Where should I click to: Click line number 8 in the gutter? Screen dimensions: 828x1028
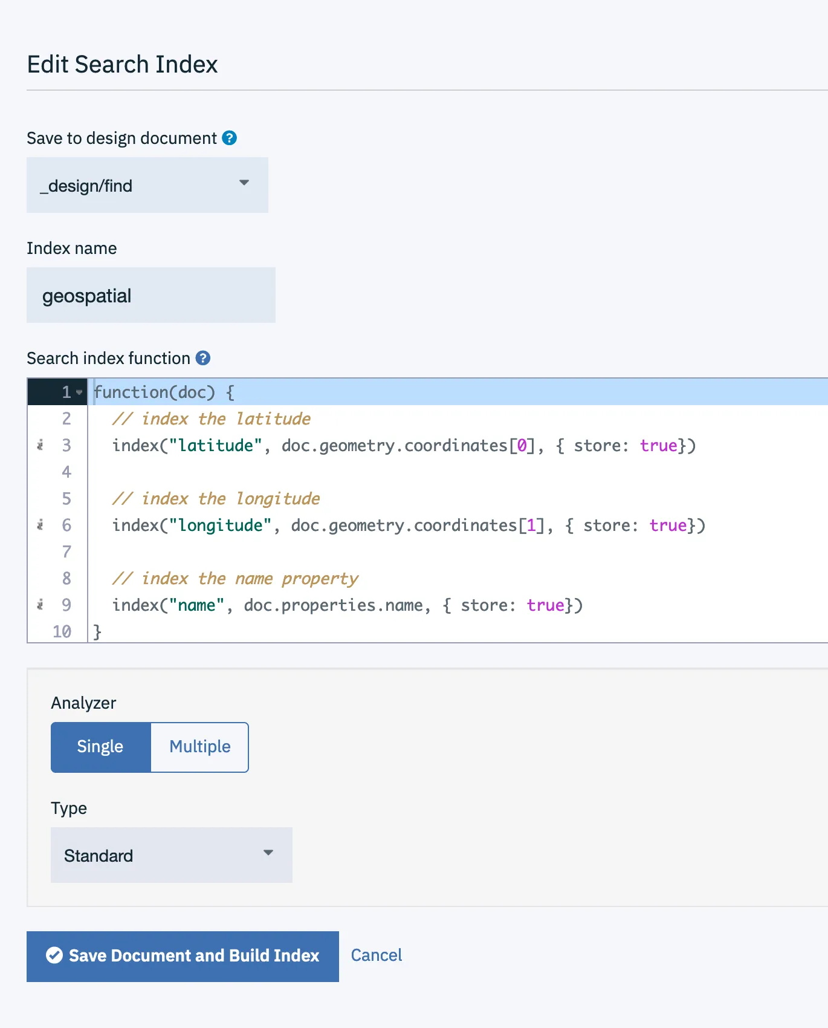point(66,579)
